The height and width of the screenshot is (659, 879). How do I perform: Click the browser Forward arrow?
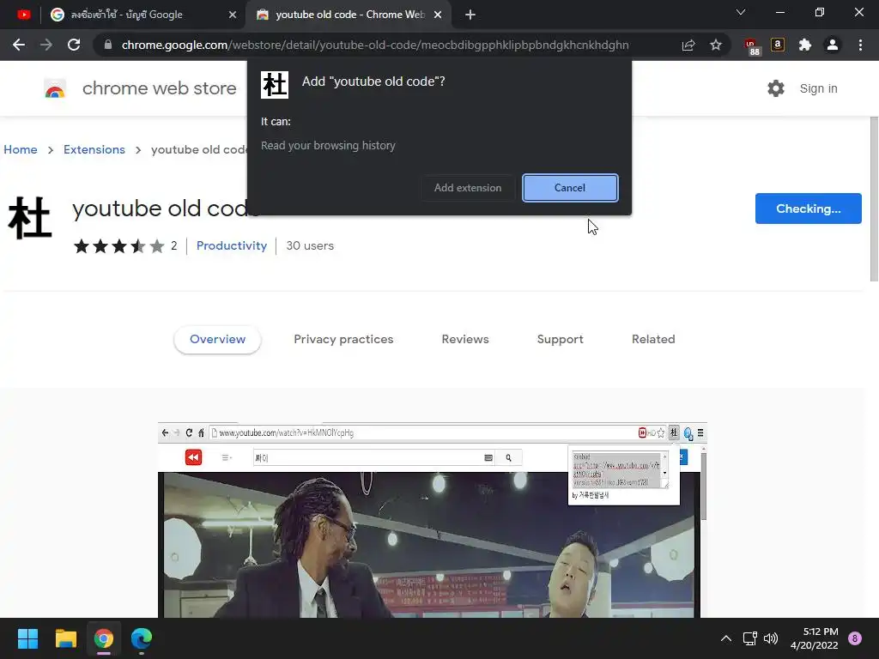(x=46, y=45)
